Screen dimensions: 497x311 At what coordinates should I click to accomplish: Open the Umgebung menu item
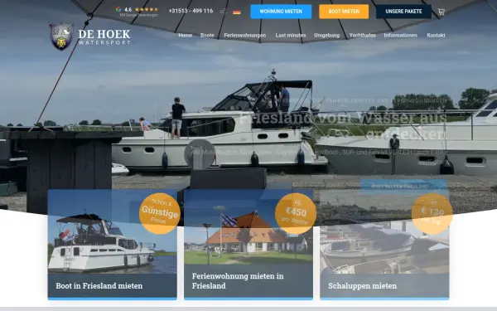click(x=327, y=35)
